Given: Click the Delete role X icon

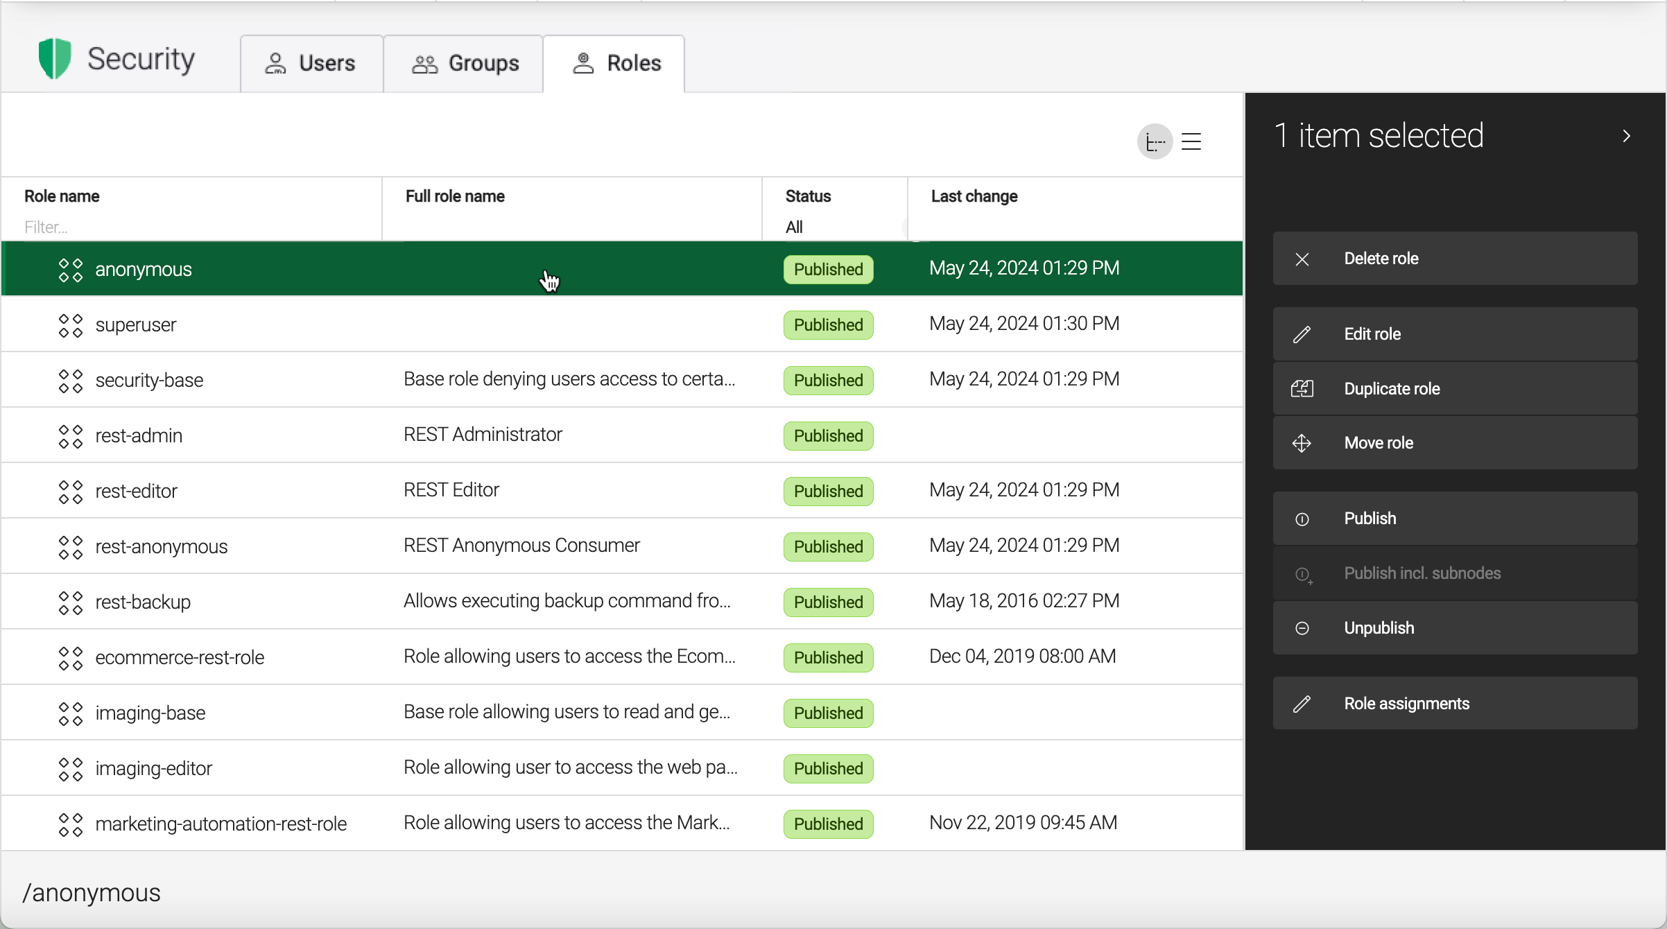Looking at the screenshot, I should (1302, 259).
